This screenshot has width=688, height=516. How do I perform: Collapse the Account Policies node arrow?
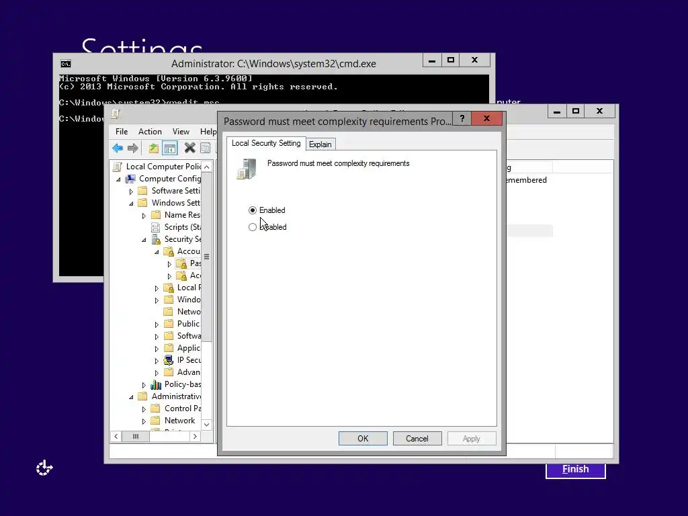(x=156, y=253)
